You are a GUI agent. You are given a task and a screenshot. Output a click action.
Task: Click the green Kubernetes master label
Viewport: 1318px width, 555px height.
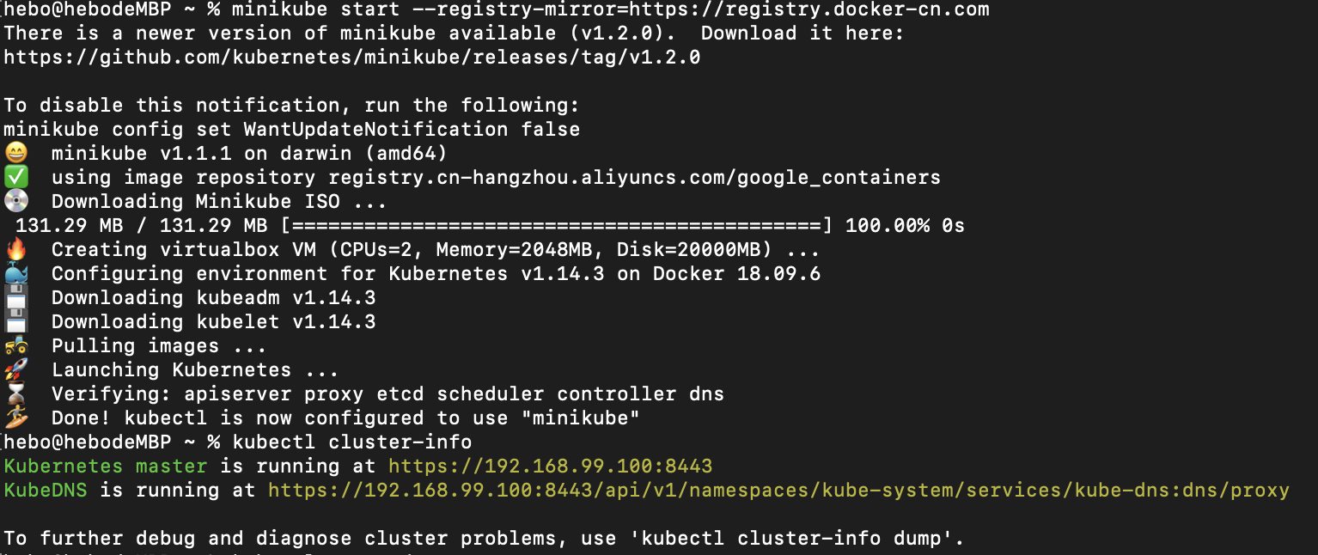click(x=106, y=467)
